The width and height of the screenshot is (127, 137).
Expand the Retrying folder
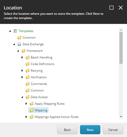(x=22, y=71)
